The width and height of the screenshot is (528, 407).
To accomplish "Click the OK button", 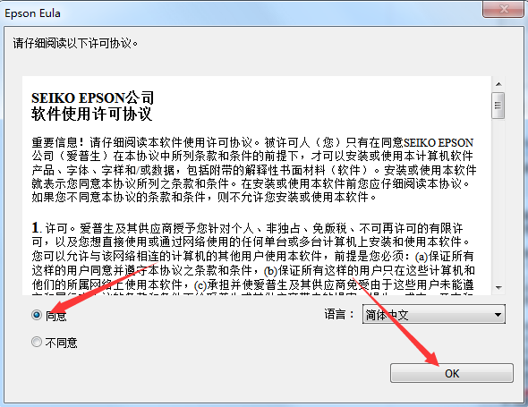I will pos(452,373).
